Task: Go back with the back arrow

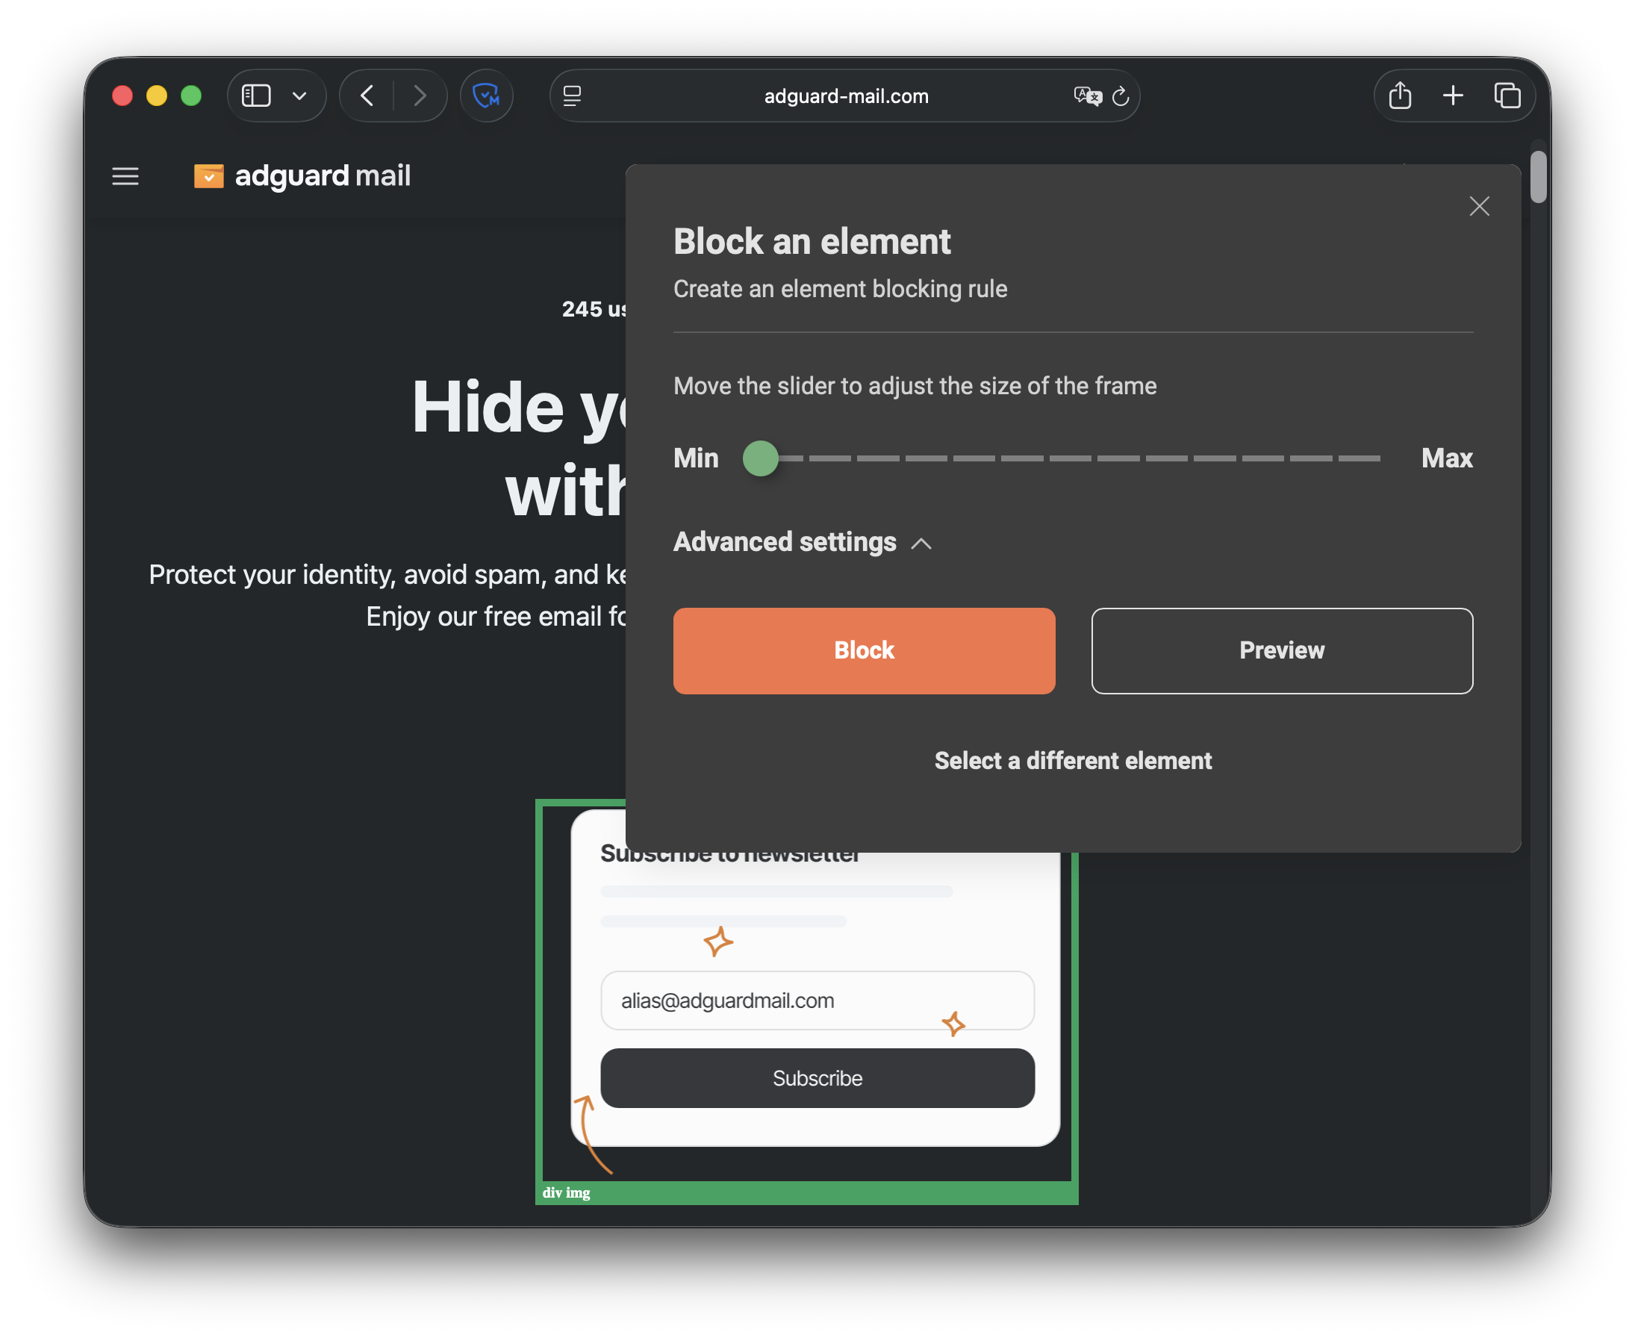Action: [x=367, y=96]
